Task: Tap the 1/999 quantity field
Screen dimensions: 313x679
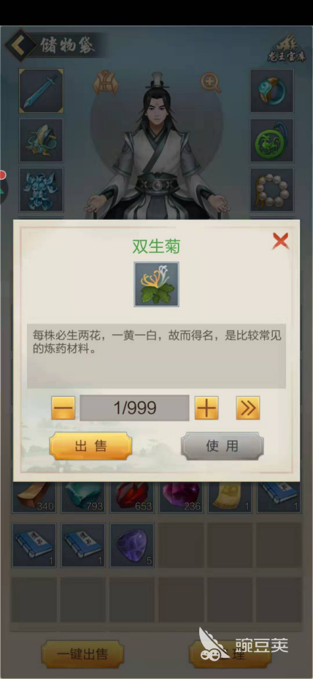Action: coord(134,408)
